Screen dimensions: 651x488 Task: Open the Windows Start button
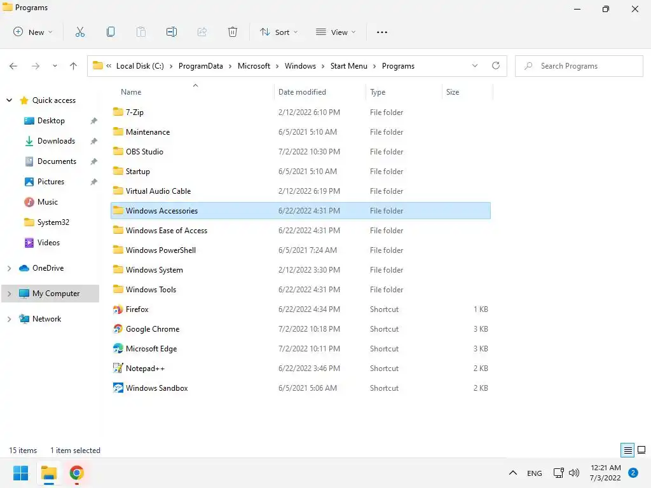click(20, 473)
